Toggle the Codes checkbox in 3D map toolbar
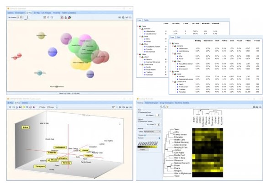266x185 pixels. [x=40, y=107]
